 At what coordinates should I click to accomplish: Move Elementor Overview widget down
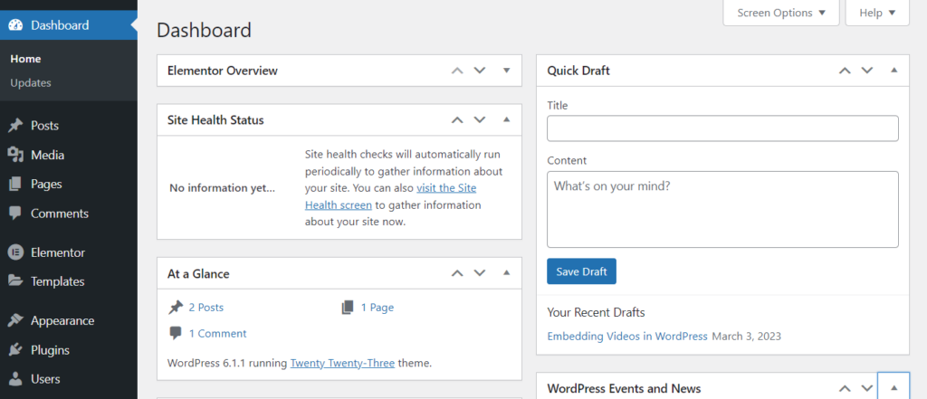click(x=480, y=71)
